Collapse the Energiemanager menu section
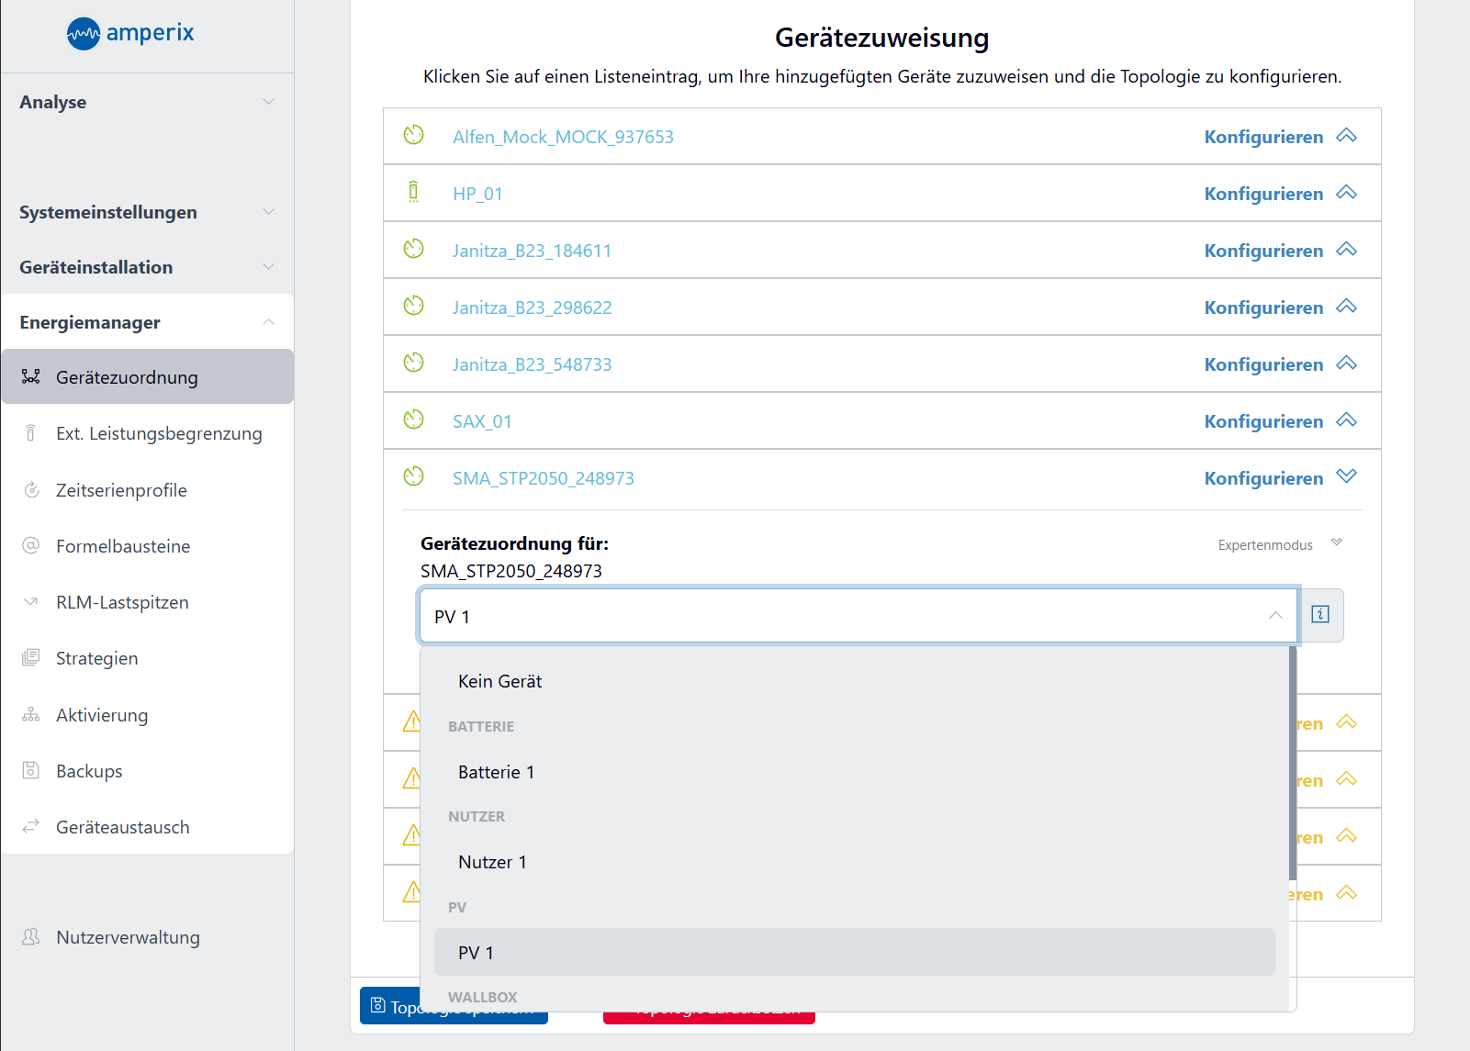Image resolution: width=1470 pixels, height=1051 pixels. pos(268,322)
